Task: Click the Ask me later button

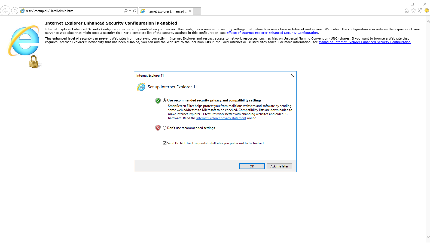Action: [x=279, y=166]
